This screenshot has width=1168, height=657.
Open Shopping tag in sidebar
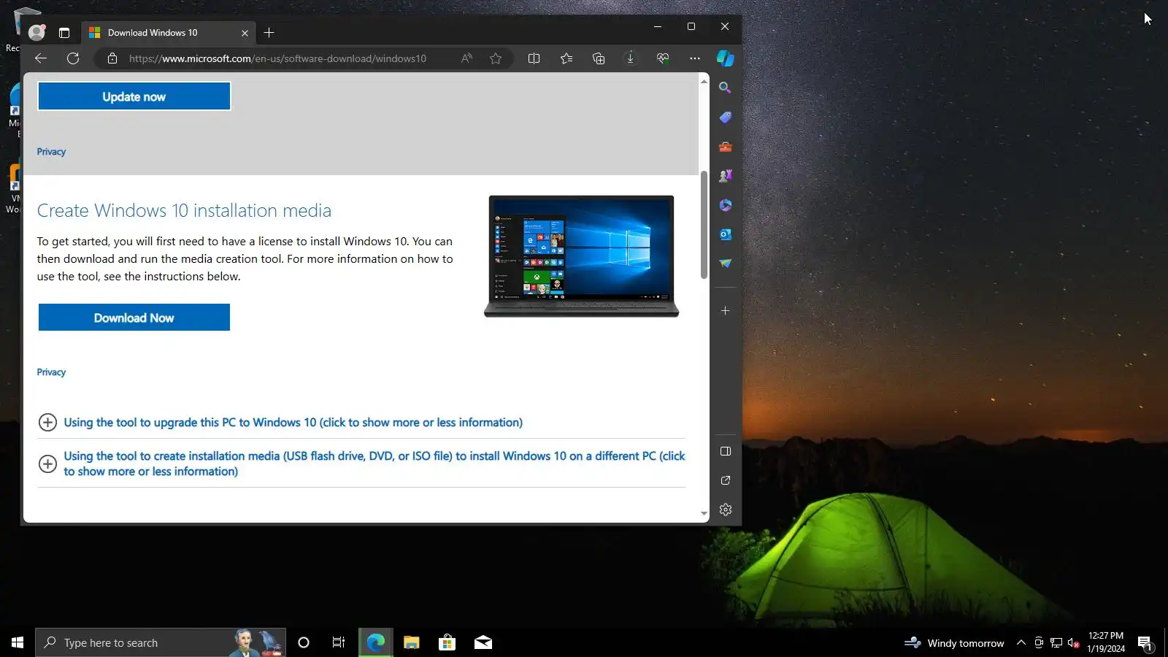point(725,118)
